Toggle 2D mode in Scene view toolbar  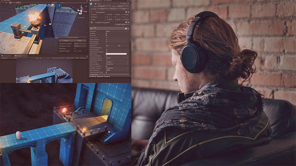point(6,3)
